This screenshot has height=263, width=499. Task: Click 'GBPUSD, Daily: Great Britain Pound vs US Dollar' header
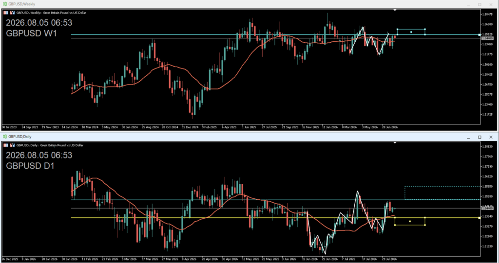point(50,145)
